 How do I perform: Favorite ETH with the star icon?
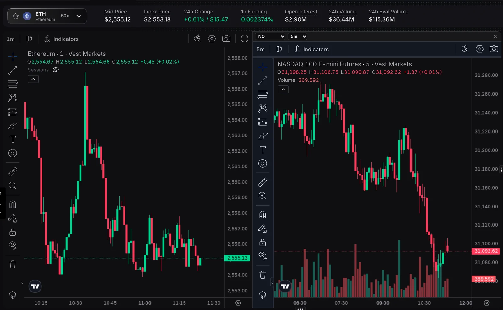[x=15, y=16]
